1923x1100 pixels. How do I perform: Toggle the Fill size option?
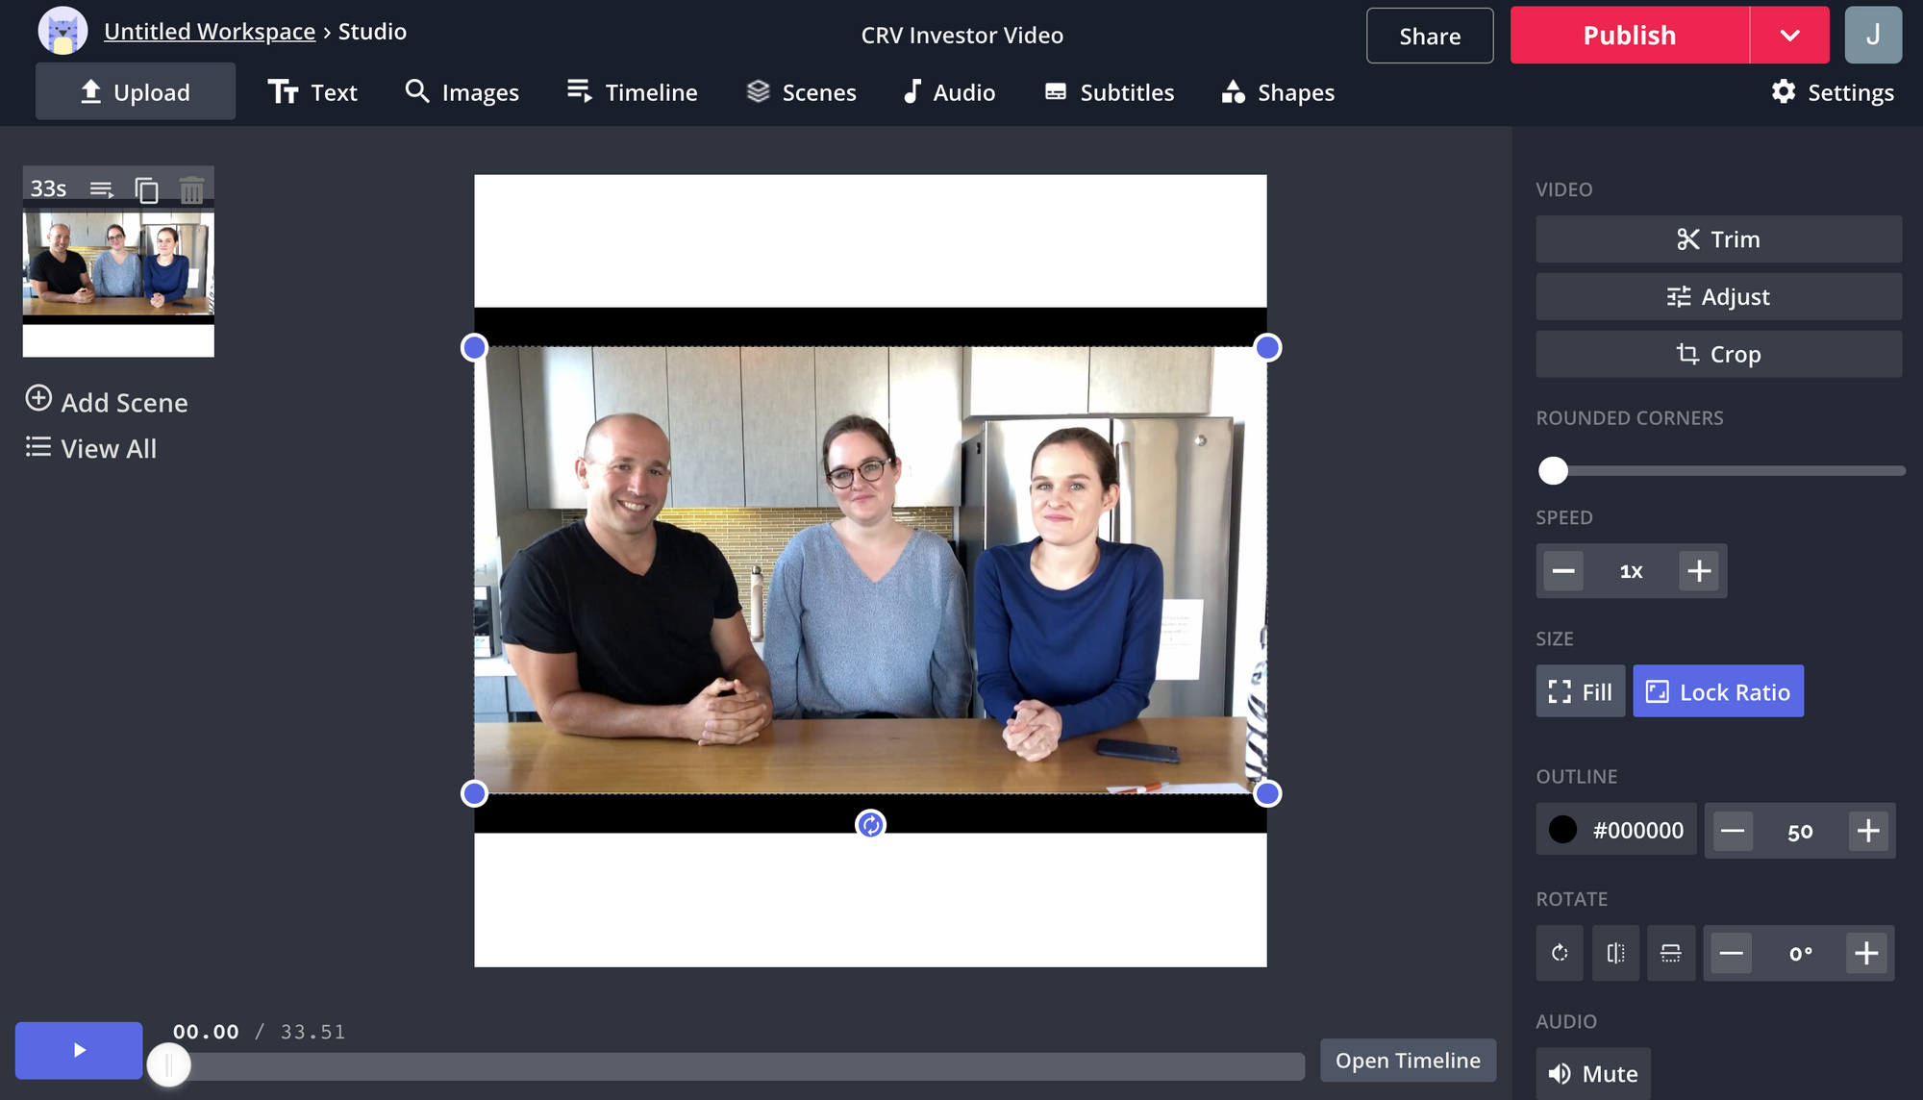click(x=1580, y=691)
